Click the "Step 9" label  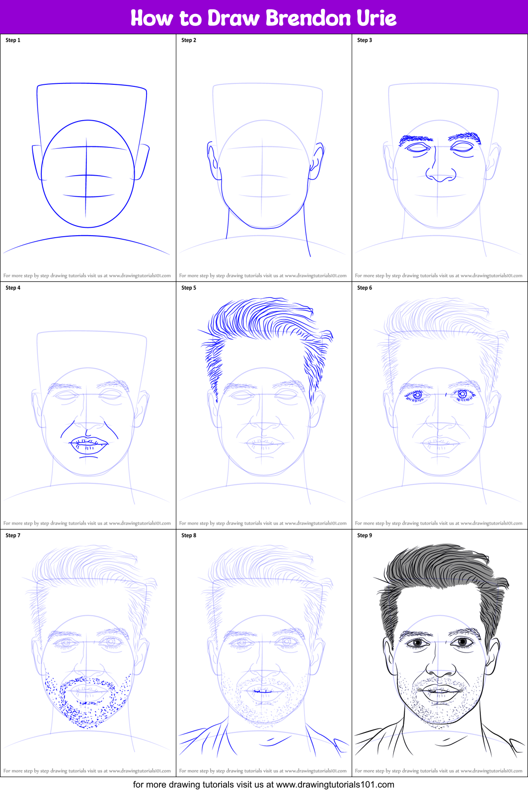coord(365,535)
